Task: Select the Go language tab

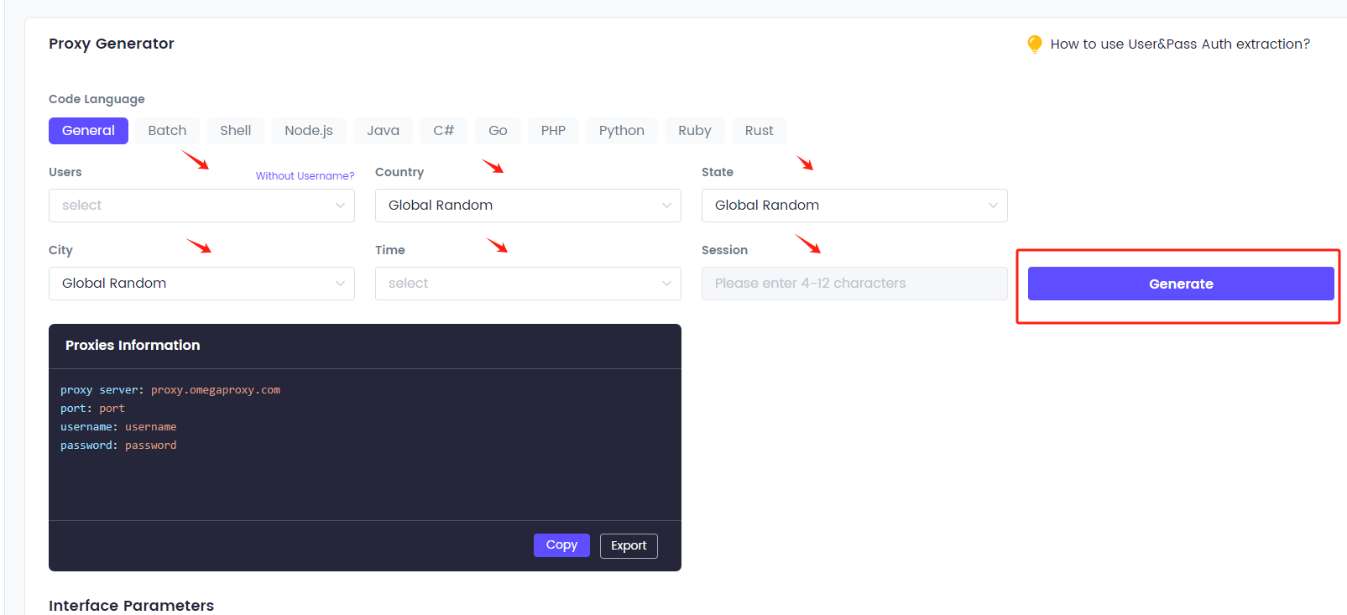Action: pyautogui.click(x=498, y=131)
